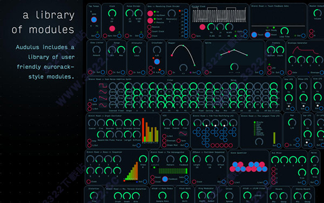Click the Base-ic Sequencer Clock port
Screen dimensions: 324x203
click(x=89, y=182)
